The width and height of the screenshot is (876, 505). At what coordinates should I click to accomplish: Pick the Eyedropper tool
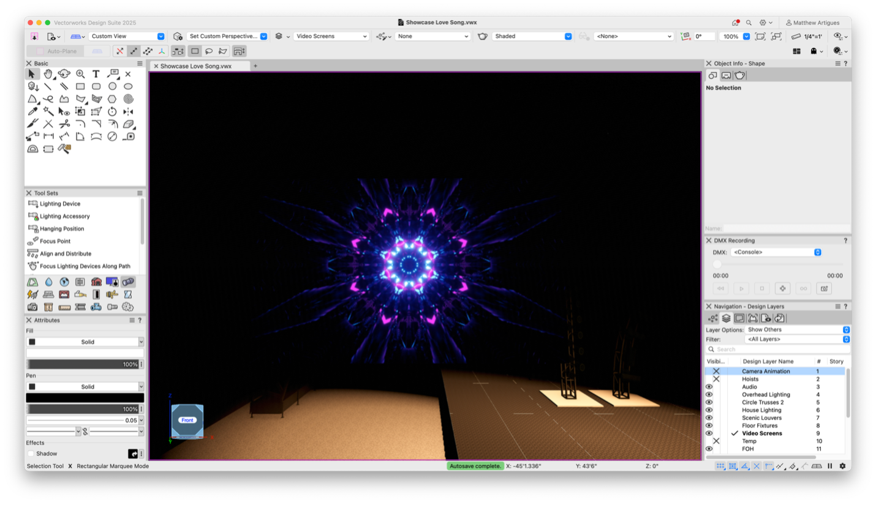[x=32, y=111]
